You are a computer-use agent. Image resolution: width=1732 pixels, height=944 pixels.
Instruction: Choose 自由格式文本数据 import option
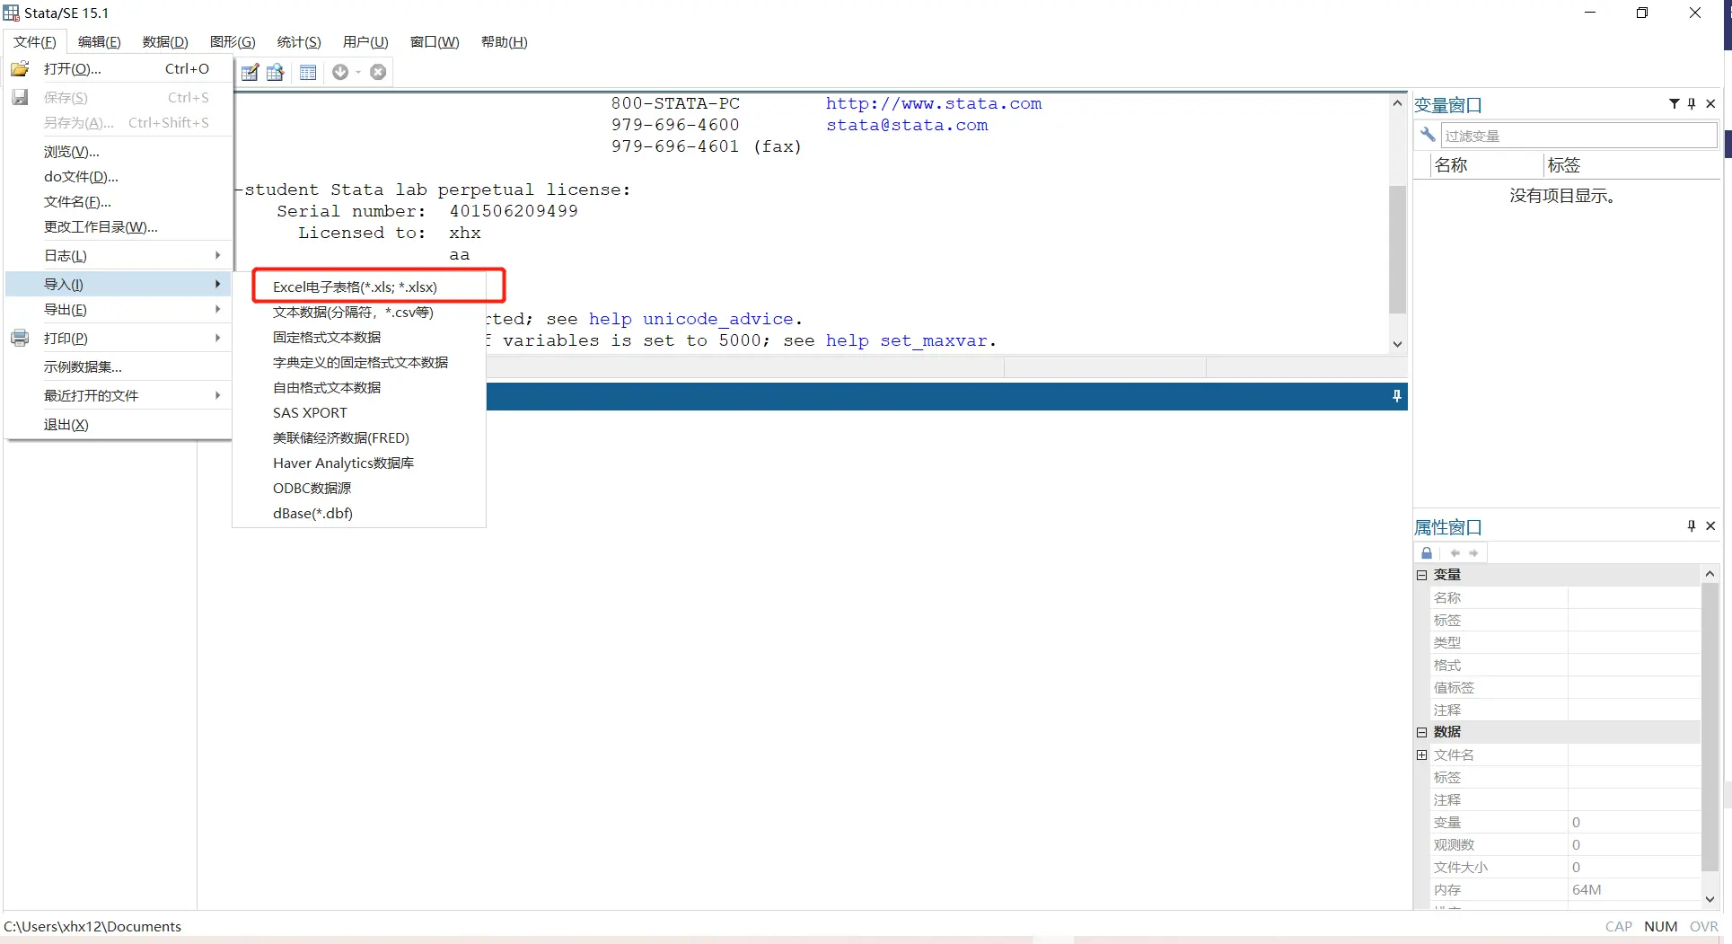[x=359, y=388]
